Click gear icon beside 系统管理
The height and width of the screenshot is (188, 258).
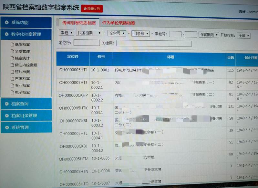7,127
